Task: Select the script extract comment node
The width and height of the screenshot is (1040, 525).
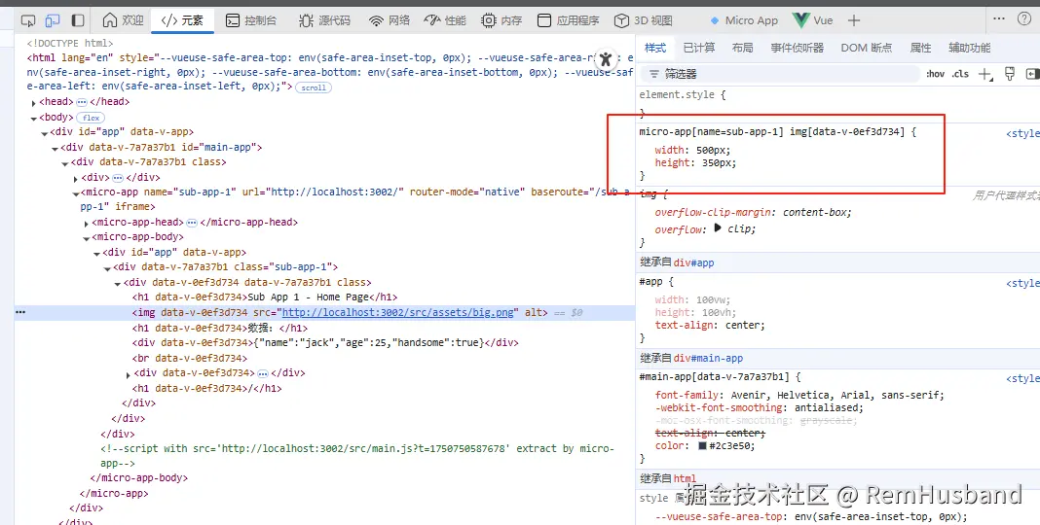Action: click(356, 456)
